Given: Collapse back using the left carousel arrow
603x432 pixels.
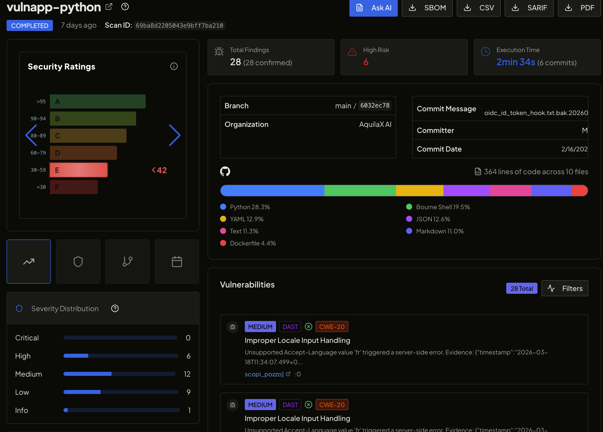Looking at the screenshot, I should (32, 135).
